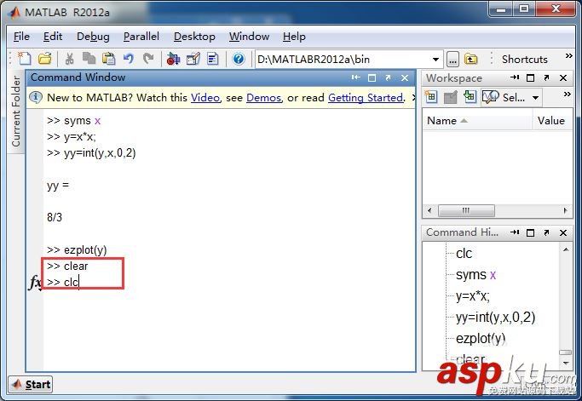The image size is (582, 401).
Task: Maximize the Workspace panel
Action: tap(530, 77)
